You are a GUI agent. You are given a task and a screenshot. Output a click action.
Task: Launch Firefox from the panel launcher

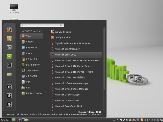click(x=20, y=120)
